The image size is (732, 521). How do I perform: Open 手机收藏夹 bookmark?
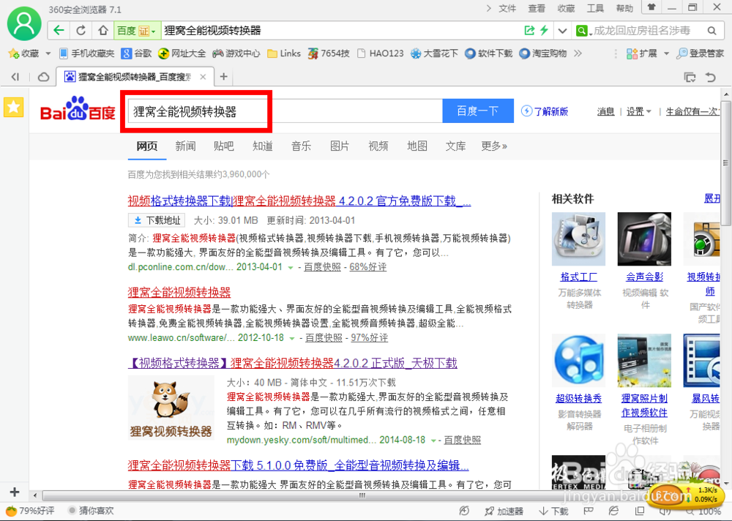(x=87, y=53)
